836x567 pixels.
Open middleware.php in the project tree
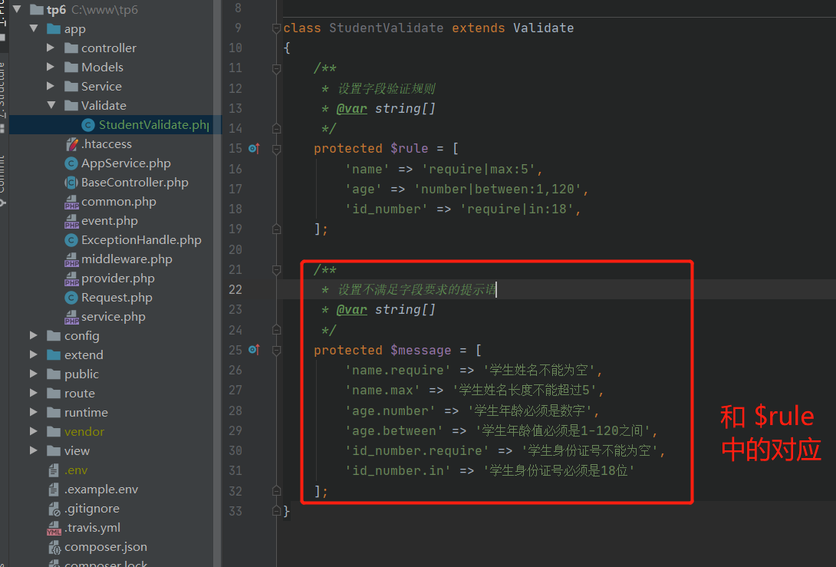tap(127, 259)
